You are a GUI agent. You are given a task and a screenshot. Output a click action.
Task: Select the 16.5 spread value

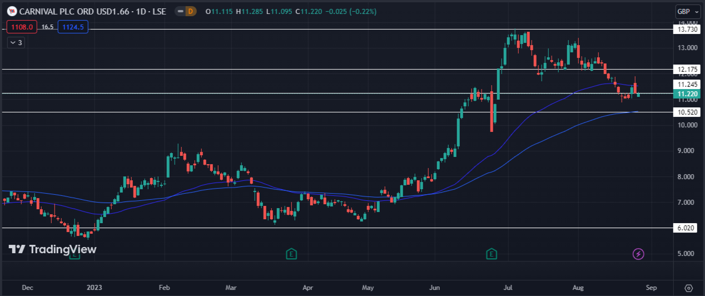pos(47,27)
